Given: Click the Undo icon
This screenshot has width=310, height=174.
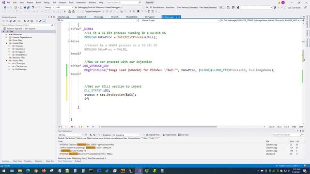Looking at the screenshot, I should (33, 7).
